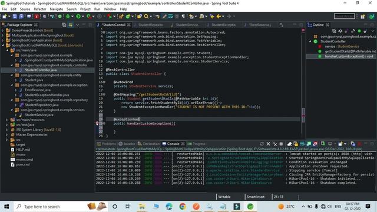The width and height of the screenshot is (377, 212).
Task: Open the File menu
Action: 4,9
